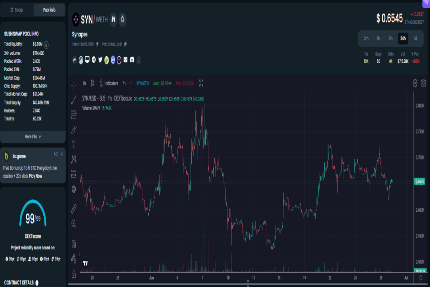This screenshot has width=430, height=287.
Task: Open the Telegram social link
Action: 94,60
